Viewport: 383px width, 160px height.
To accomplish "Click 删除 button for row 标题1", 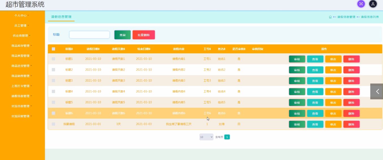I will coord(351,59).
